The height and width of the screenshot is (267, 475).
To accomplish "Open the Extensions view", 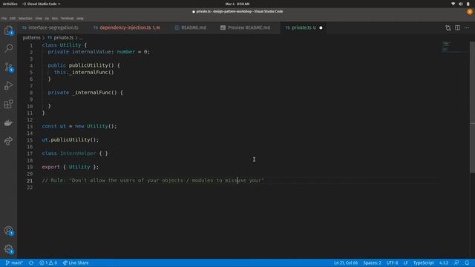I will pos(8,104).
